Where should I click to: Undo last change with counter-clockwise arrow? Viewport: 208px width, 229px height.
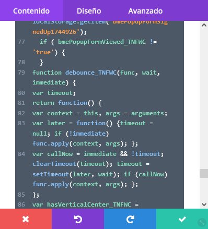coord(78,219)
